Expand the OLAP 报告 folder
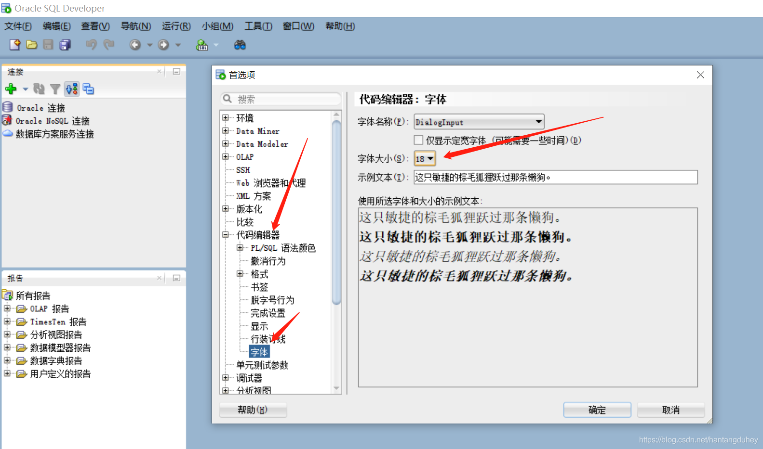The image size is (763, 449). [7, 308]
